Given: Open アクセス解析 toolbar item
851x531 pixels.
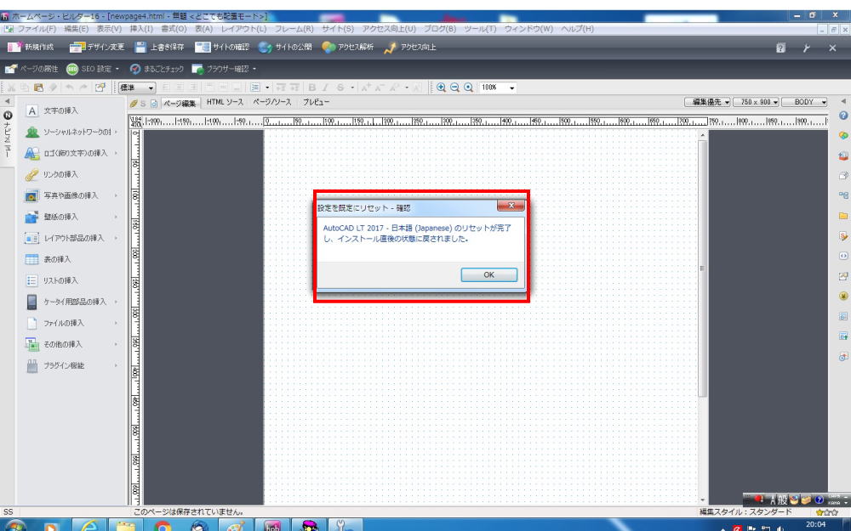Looking at the screenshot, I should coord(348,47).
